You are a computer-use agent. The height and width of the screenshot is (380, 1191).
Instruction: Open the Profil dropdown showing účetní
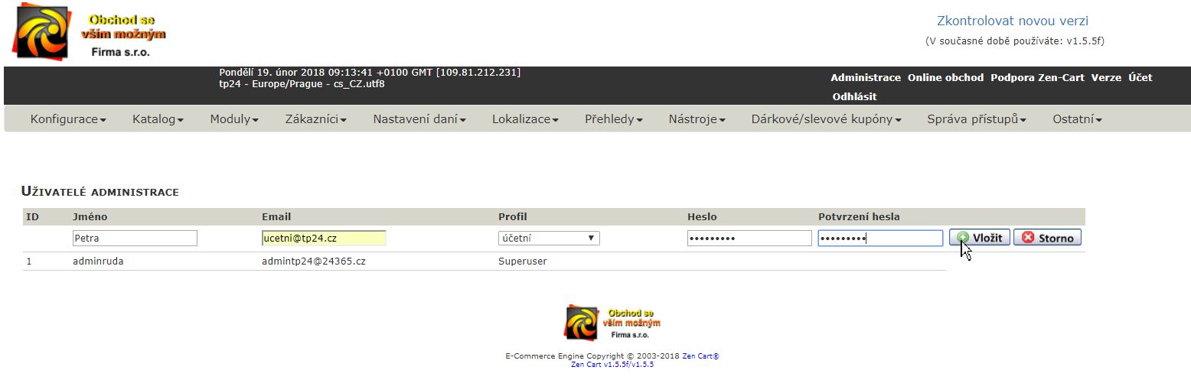549,238
